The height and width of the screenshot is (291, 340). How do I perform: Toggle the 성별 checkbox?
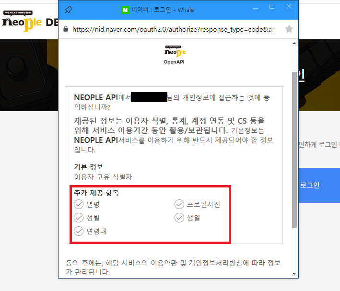[79, 218]
